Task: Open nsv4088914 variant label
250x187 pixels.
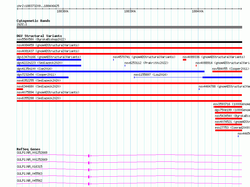Action: 223,63
